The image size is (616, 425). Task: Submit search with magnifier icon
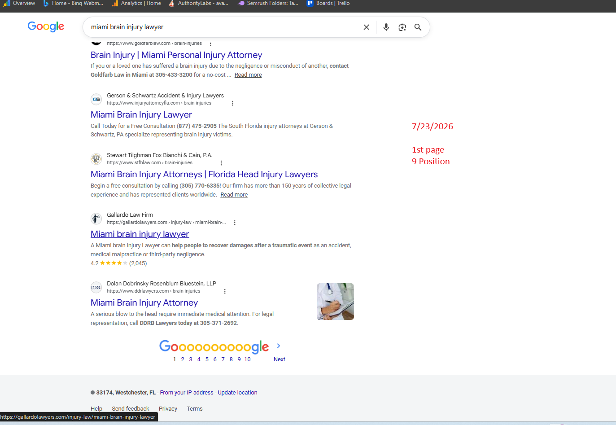point(418,27)
